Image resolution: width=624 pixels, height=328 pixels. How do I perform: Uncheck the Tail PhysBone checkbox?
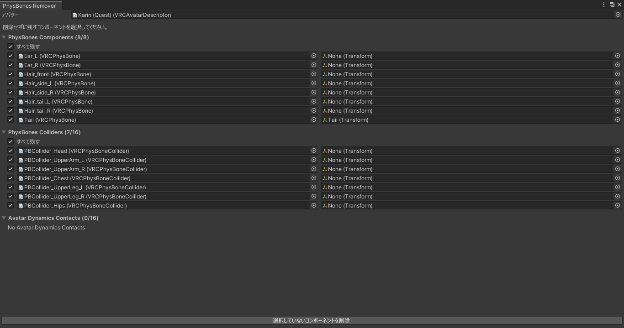coord(11,120)
